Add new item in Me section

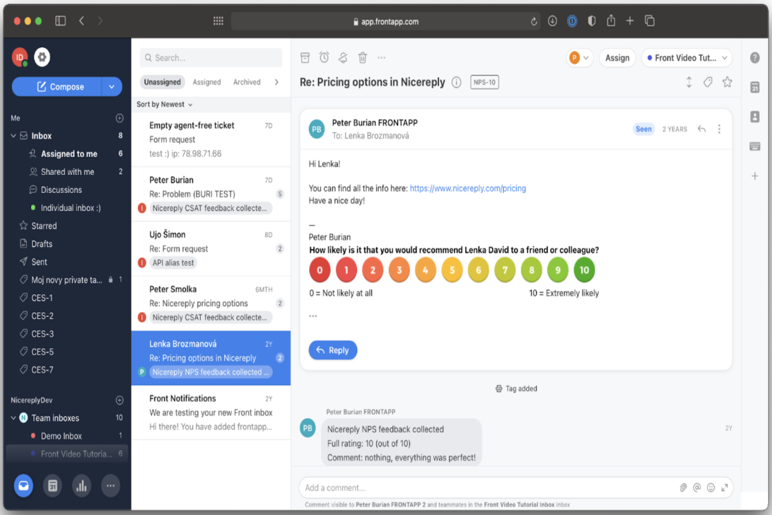pyautogui.click(x=120, y=118)
